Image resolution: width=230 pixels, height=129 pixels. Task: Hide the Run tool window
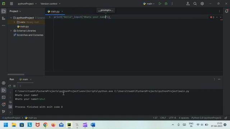(219, 79)
